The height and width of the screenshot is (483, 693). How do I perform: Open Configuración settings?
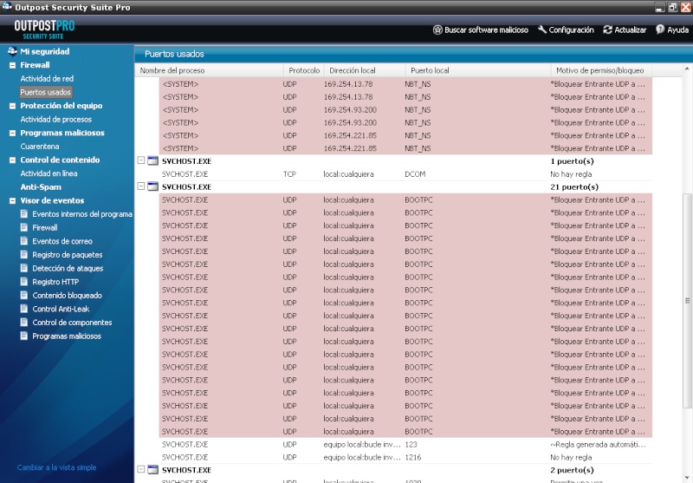[567, 29]
